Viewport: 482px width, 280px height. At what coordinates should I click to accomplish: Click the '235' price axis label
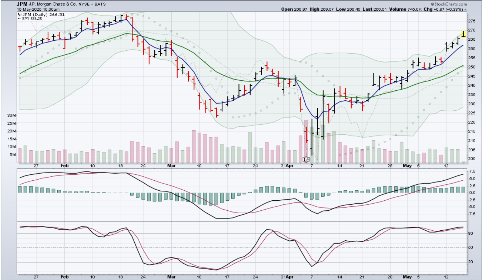[x=472, y=95]
